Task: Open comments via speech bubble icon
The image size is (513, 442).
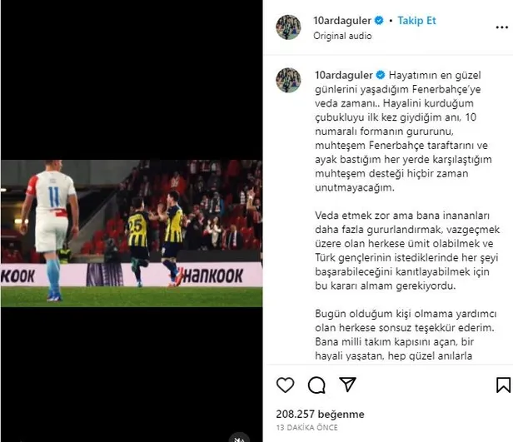Action: (x=316, y=385)
